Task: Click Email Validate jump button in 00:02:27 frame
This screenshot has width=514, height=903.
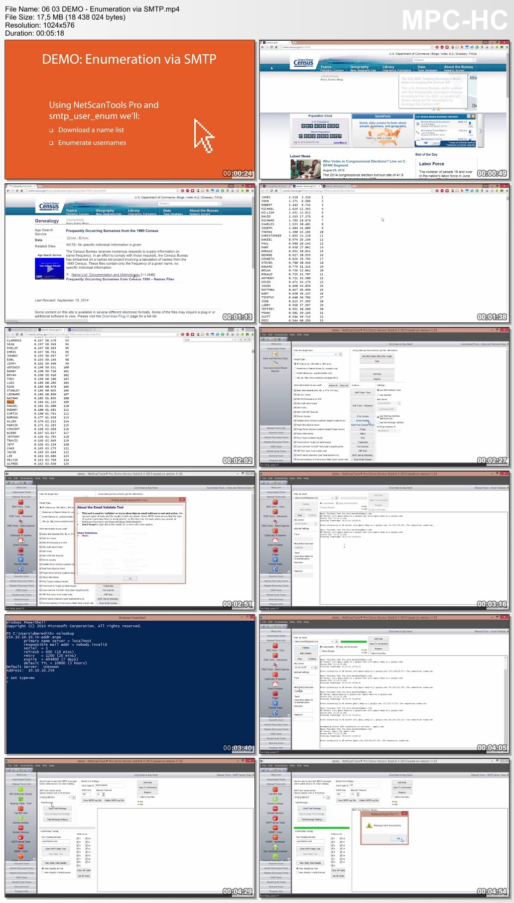Action: (x=362, y=420)
